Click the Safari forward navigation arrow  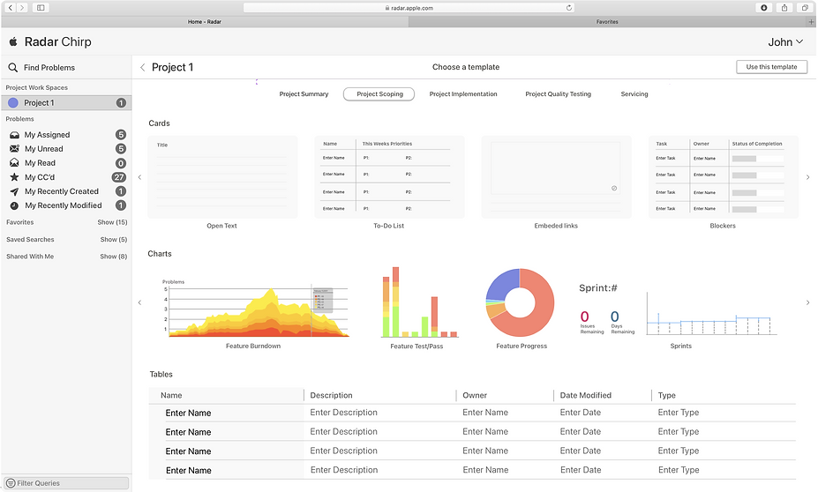click(x=22, y=8)
